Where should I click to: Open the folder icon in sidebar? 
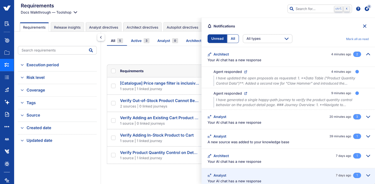pos(7,53)
